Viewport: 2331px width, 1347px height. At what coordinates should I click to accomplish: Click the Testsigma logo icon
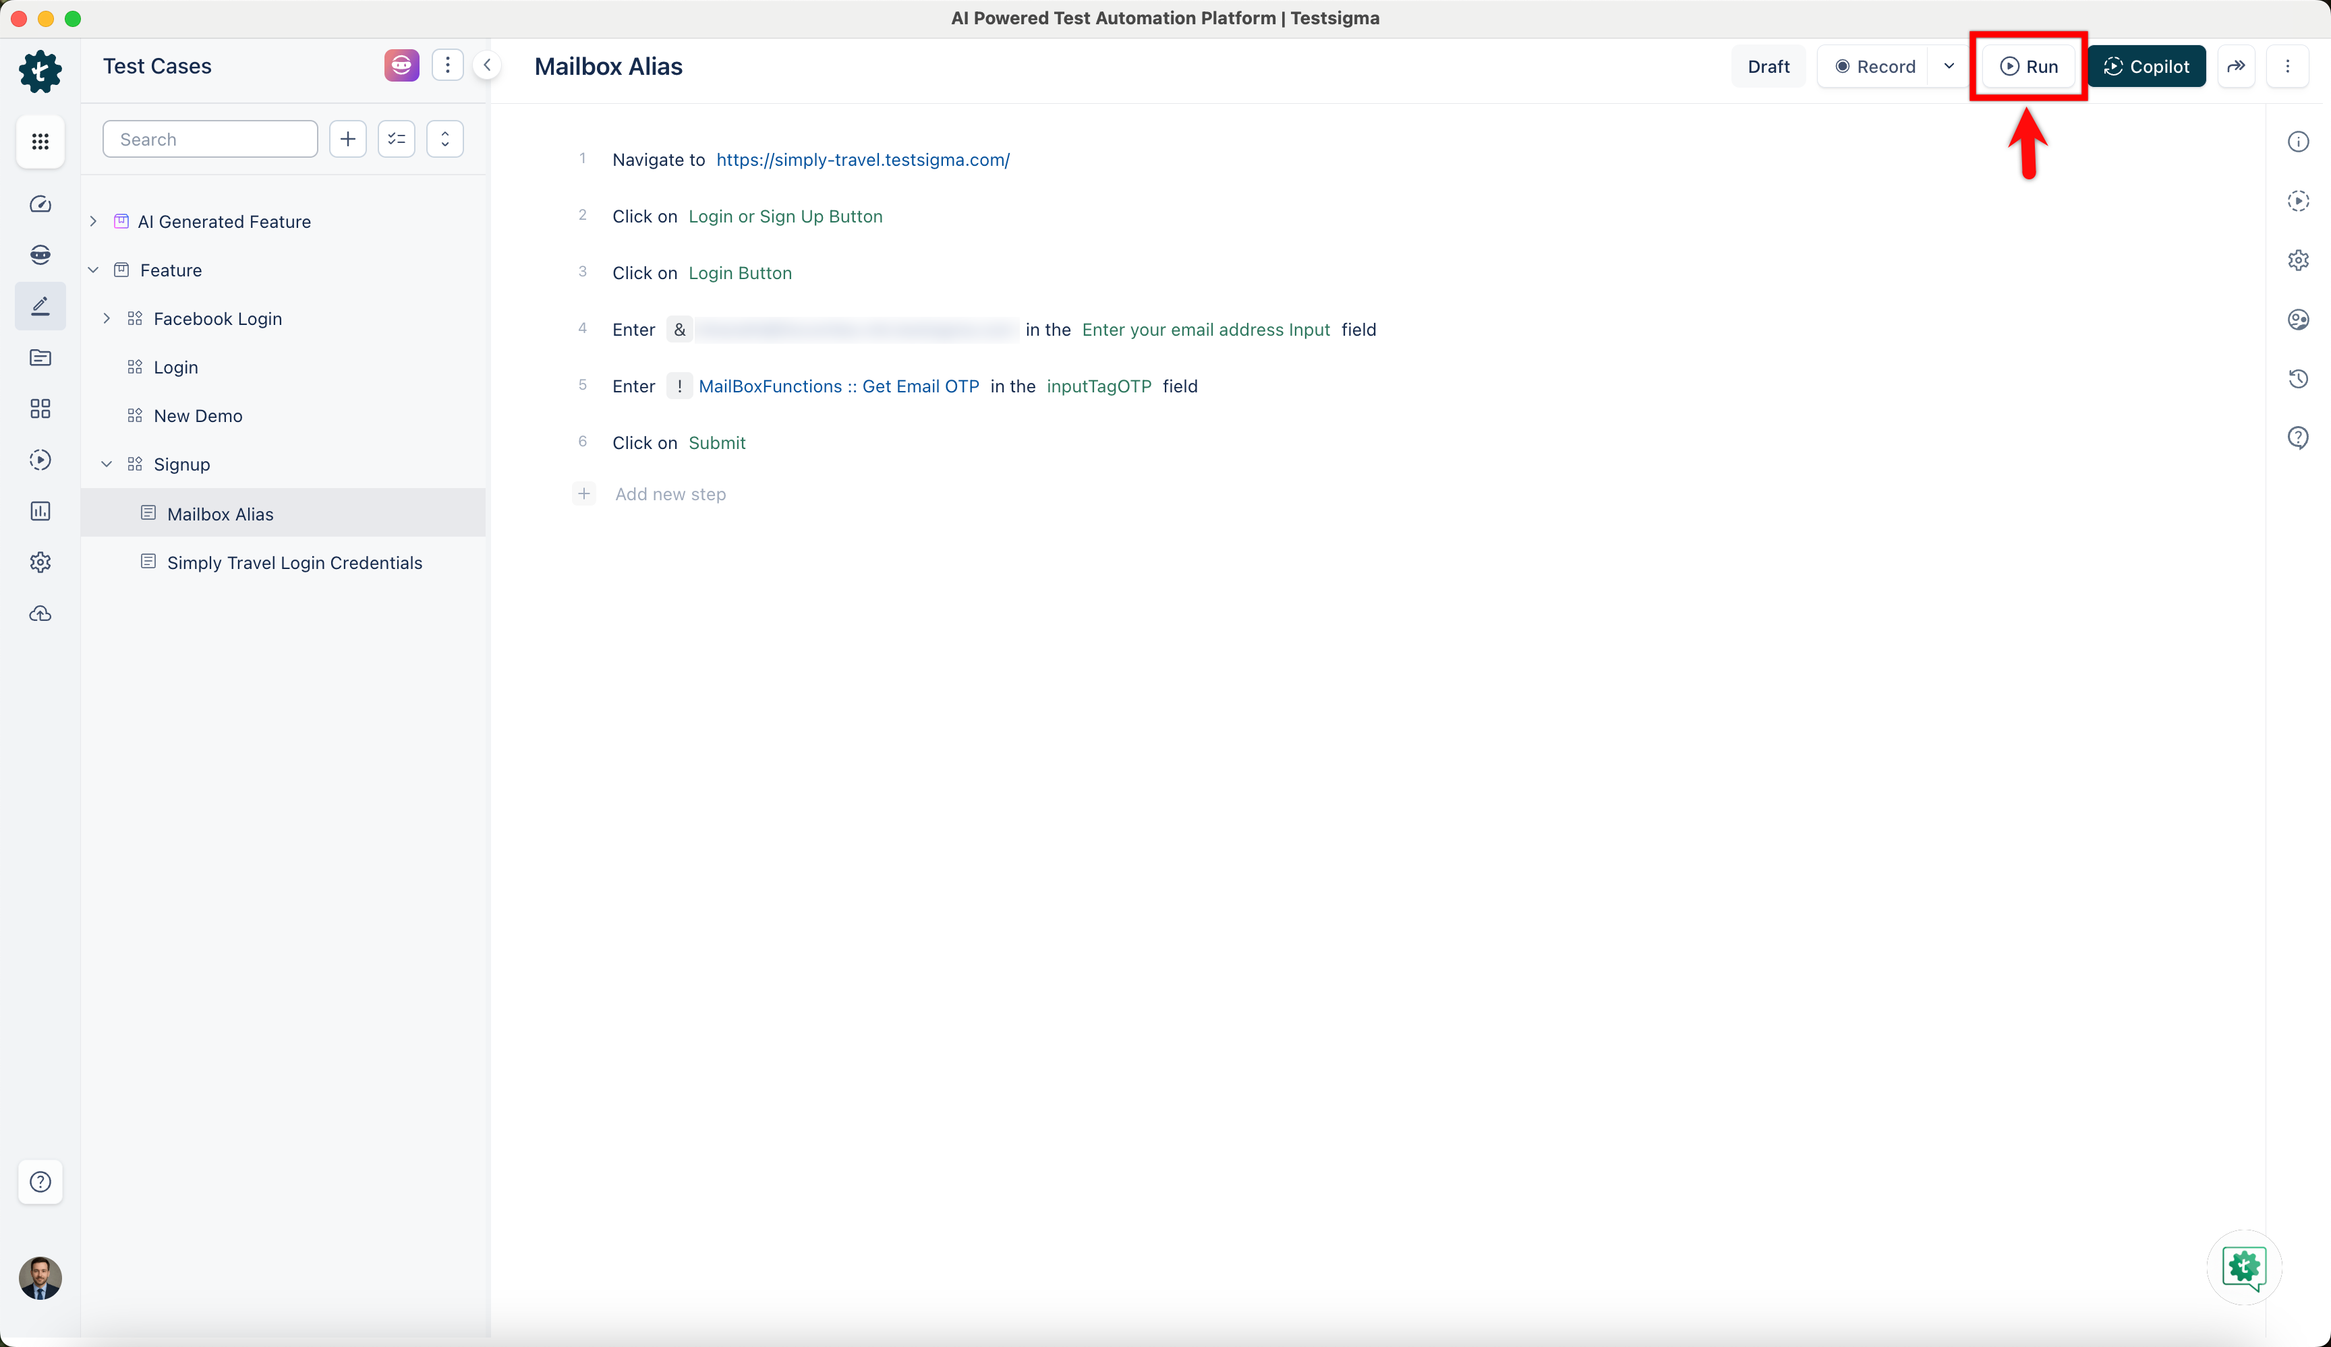40,71
